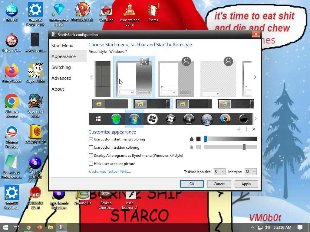Show previous start menu styles with left arrow
This screenshot has width=310, height=232.
(x=91, y=77)
